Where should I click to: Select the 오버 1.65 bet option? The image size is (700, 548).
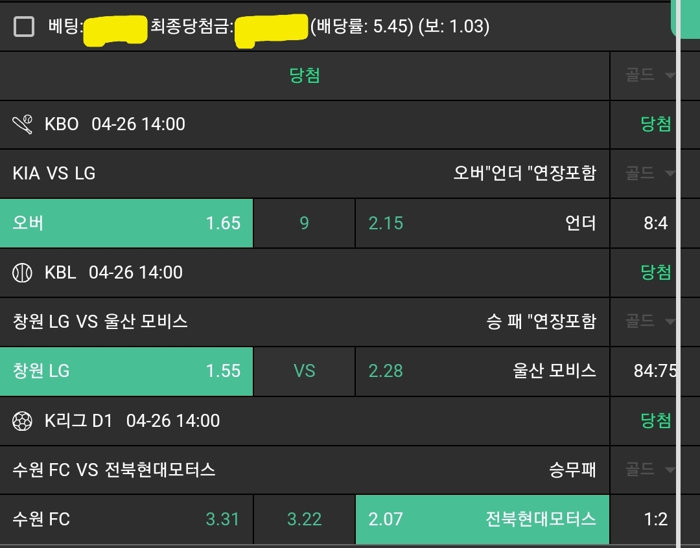(x=126, y=223)
